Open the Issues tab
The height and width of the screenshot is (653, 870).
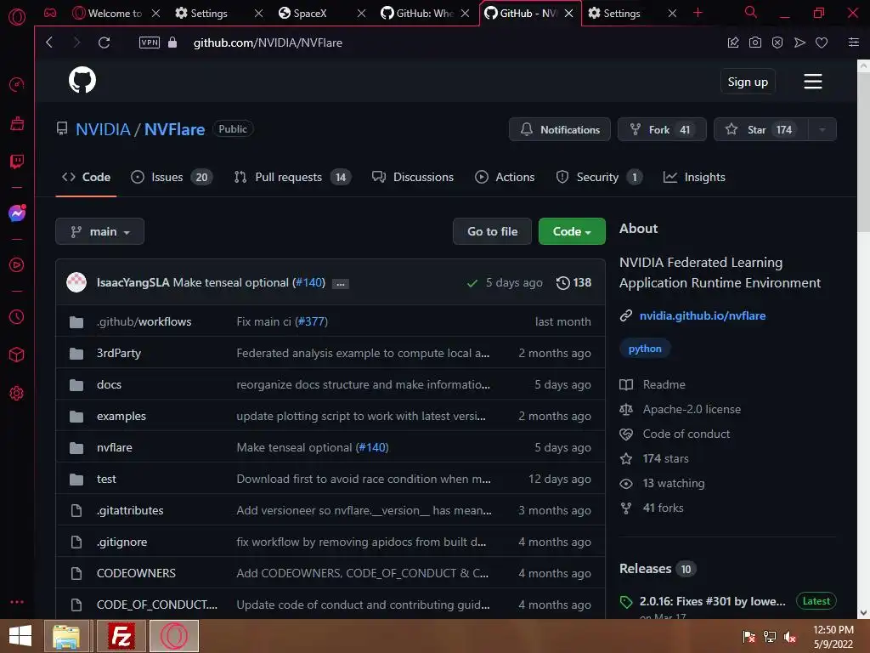point(172,177)
